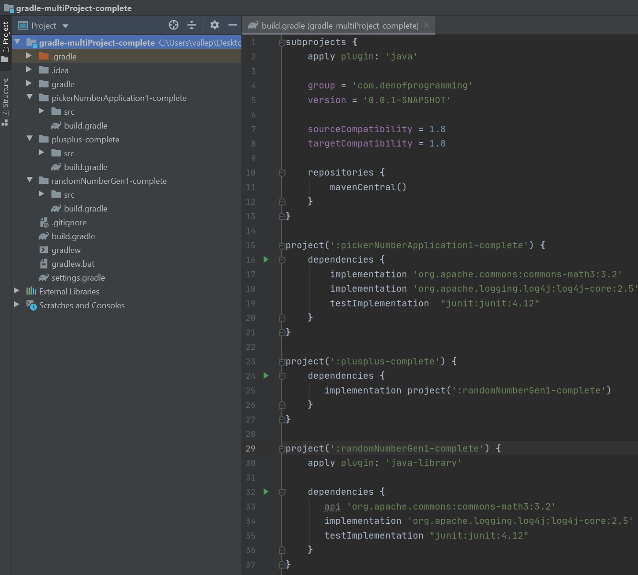Expand External Libraries node
Screen dimensions: 638x575
tap(17, 291)
